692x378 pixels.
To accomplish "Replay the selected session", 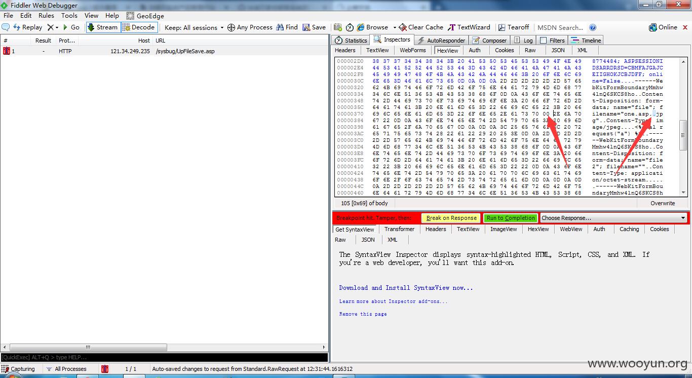I will [x=28, y=27].
